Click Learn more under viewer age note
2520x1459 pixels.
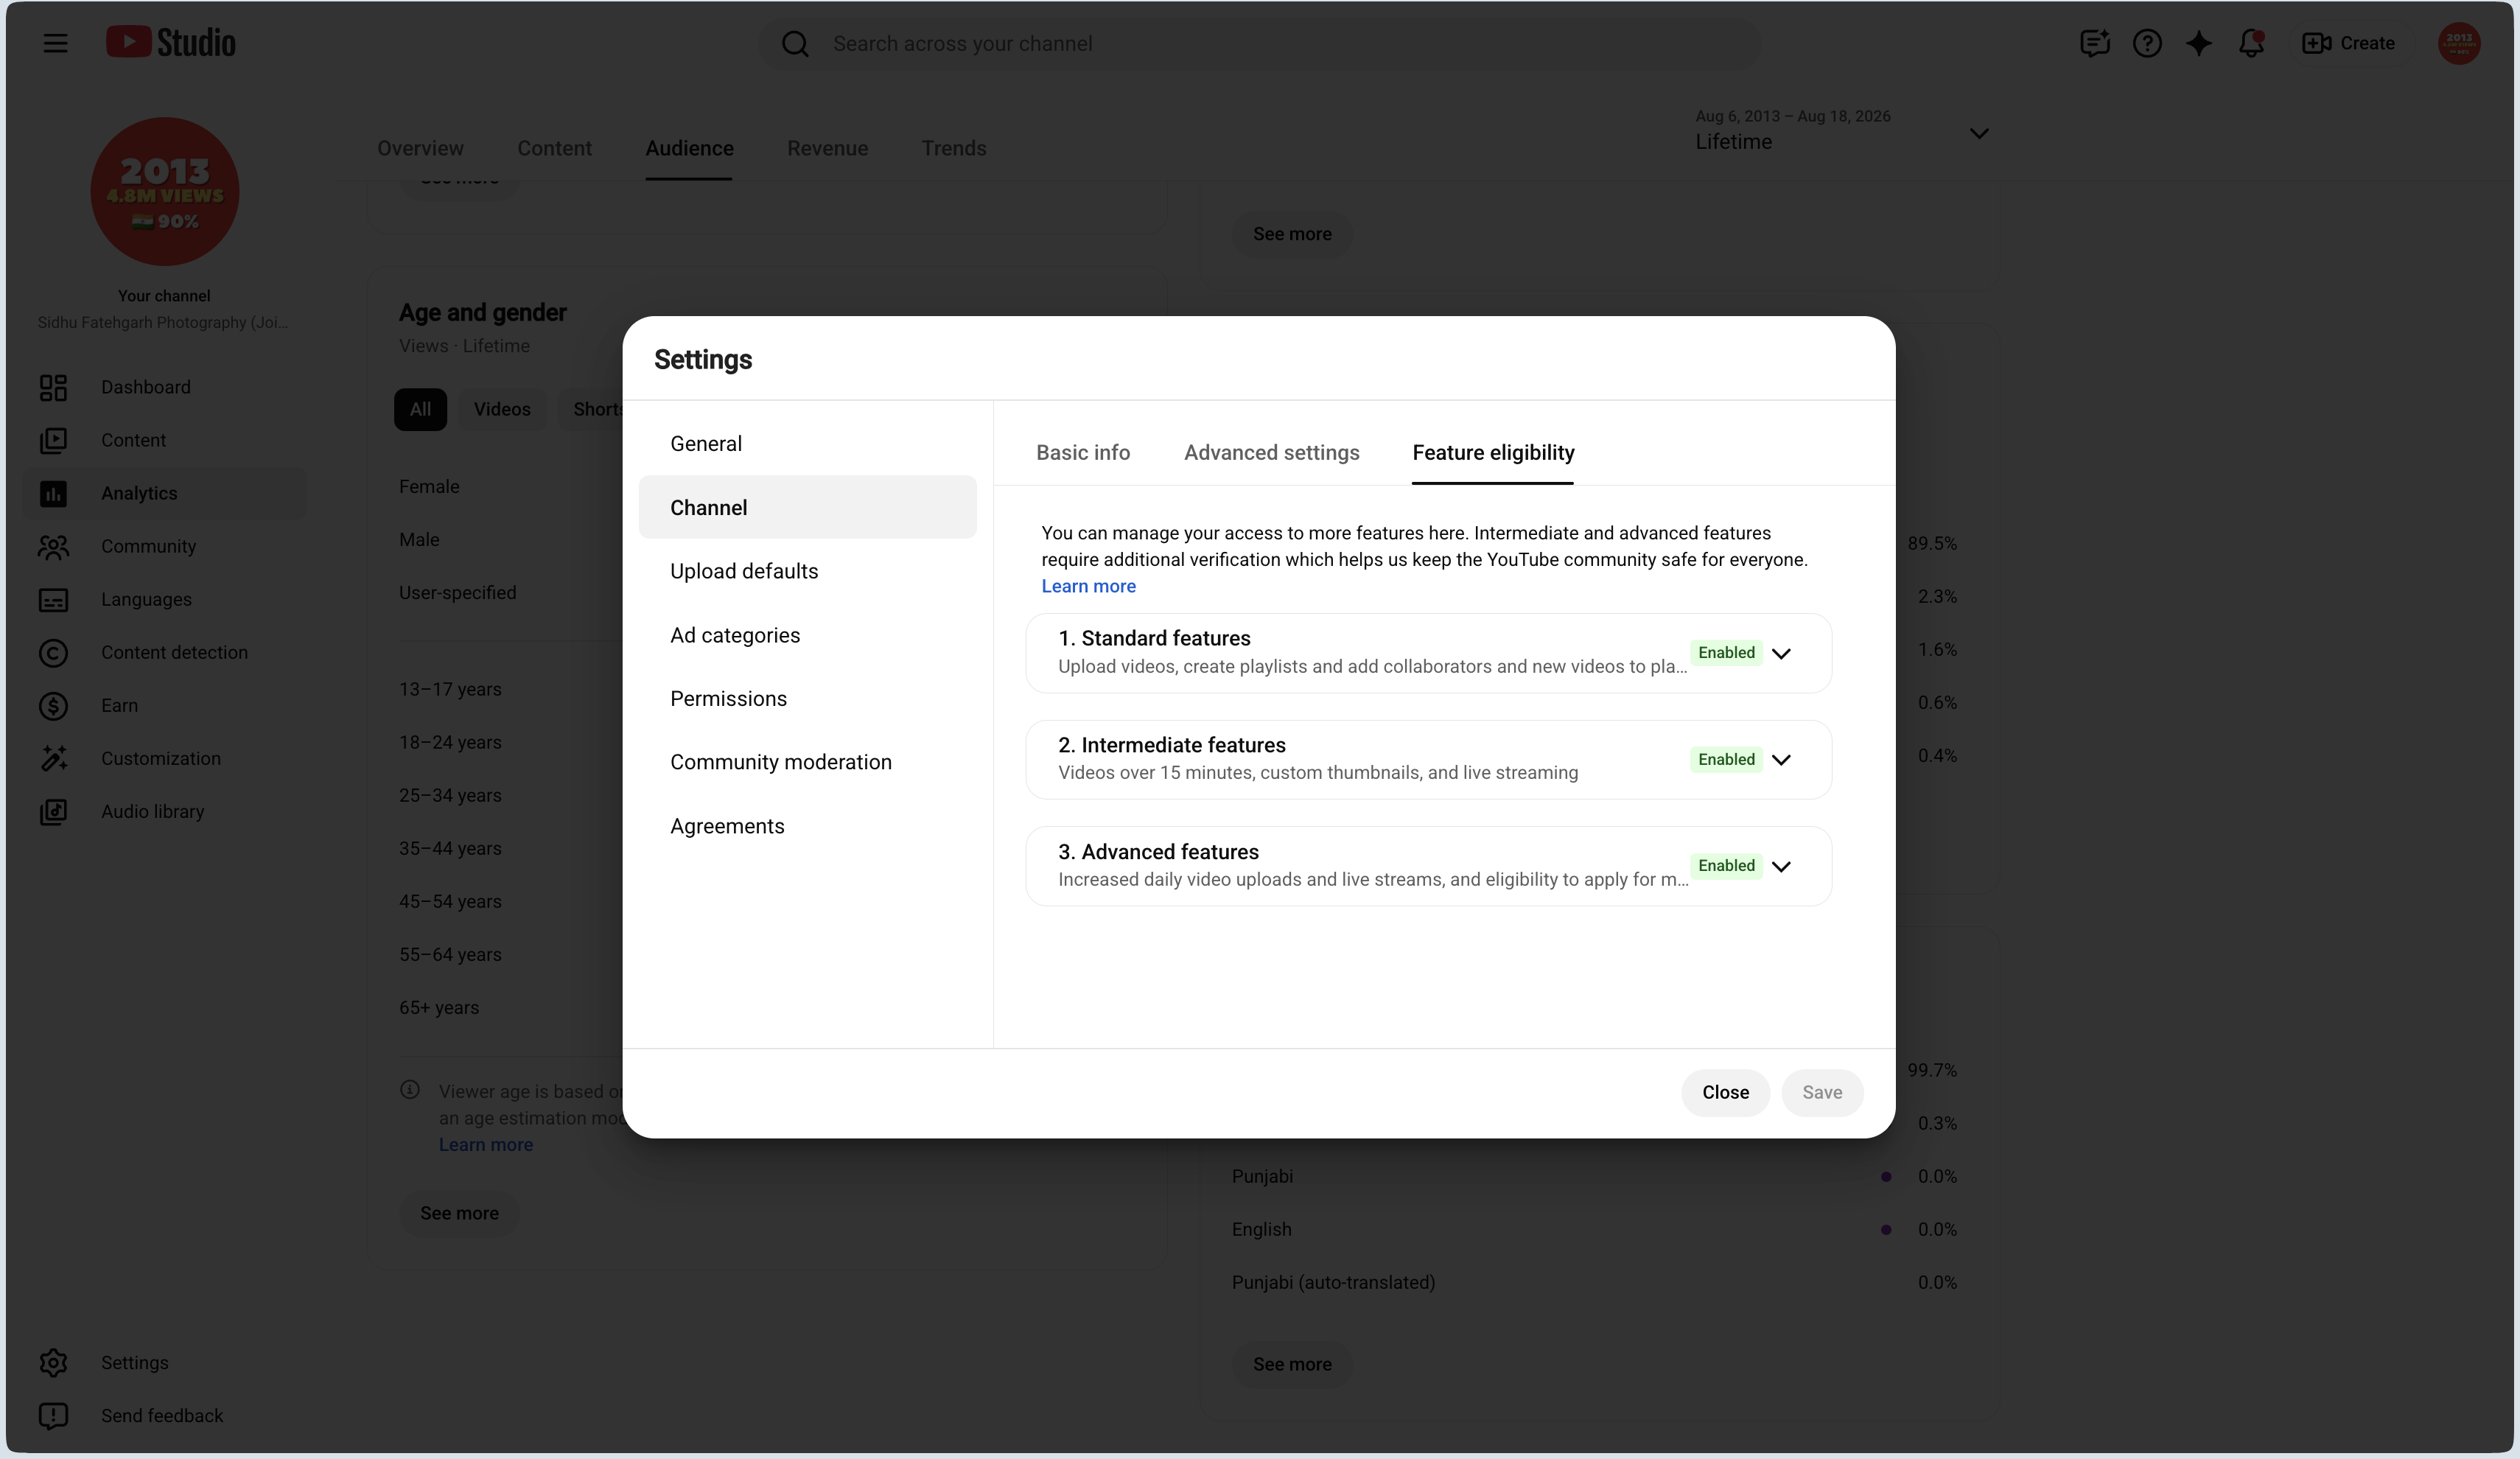tap(485, 1144)
